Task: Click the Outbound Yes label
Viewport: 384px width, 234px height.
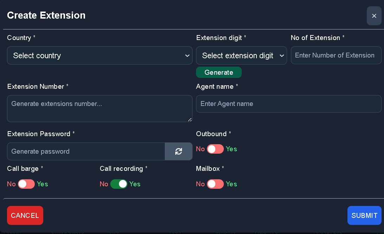Action: point(232,149)
